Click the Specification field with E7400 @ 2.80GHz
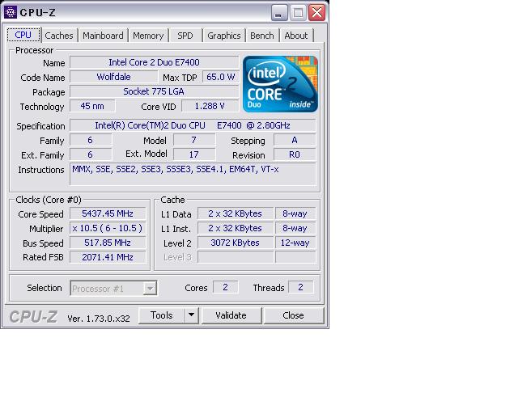Screen dimensions: 518x414 193,125
